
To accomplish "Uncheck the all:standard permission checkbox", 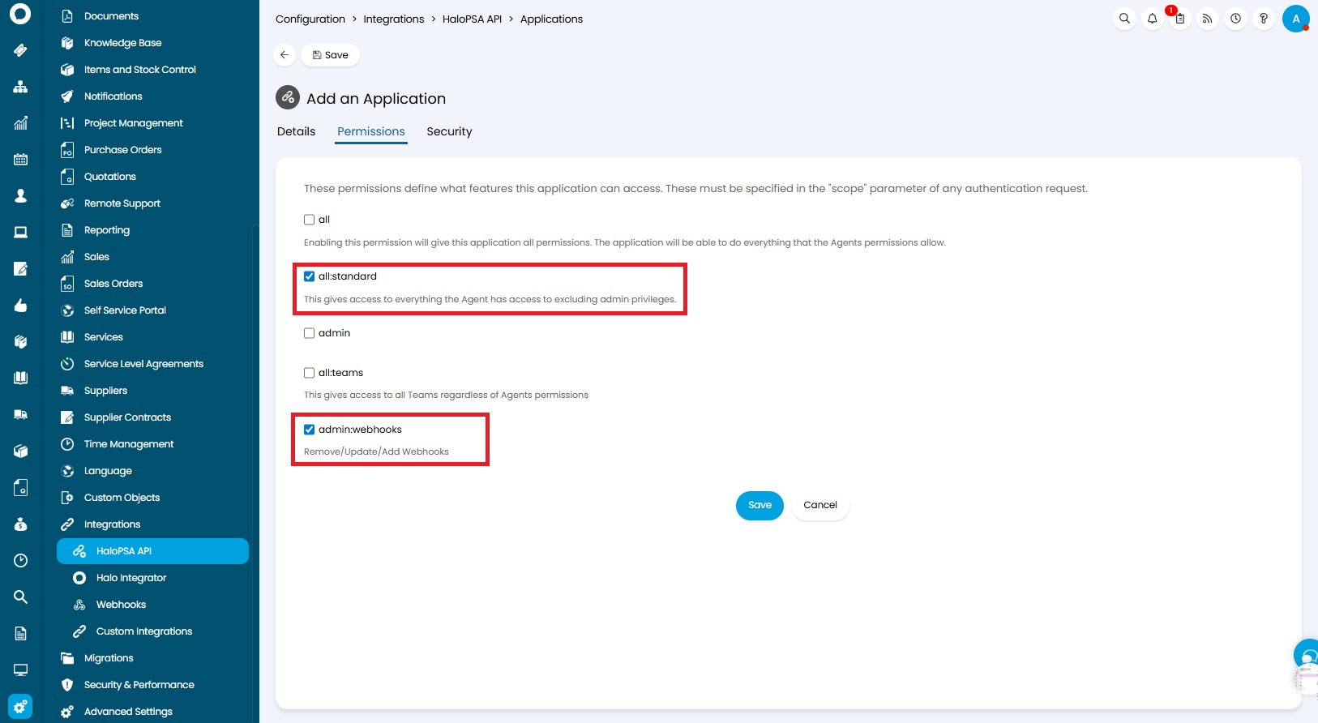I will (309, 276).
